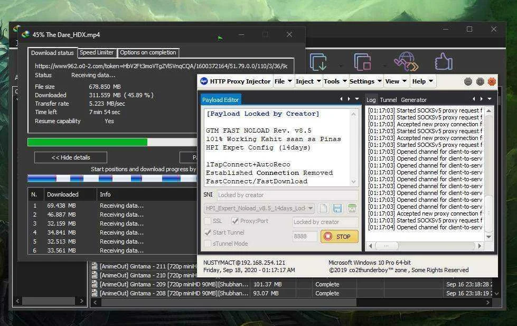Click the stacked windows queue icon in IDM toolbar

click(362, 62)
